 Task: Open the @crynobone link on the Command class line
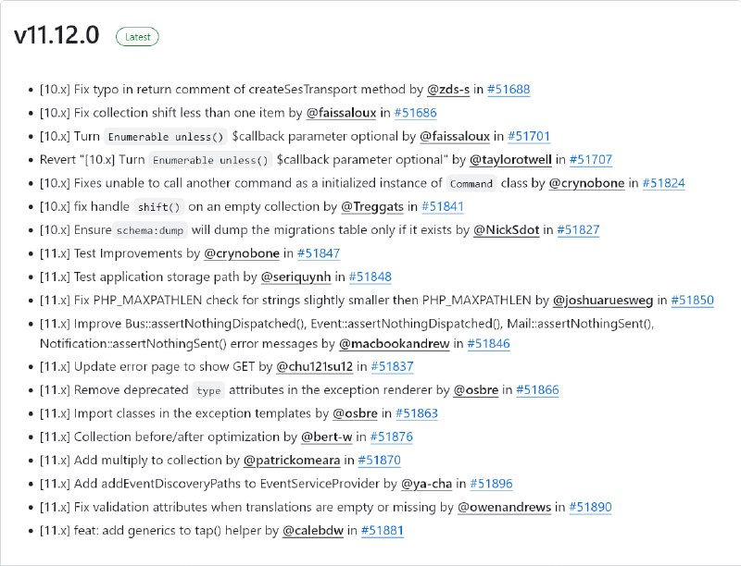586,183
